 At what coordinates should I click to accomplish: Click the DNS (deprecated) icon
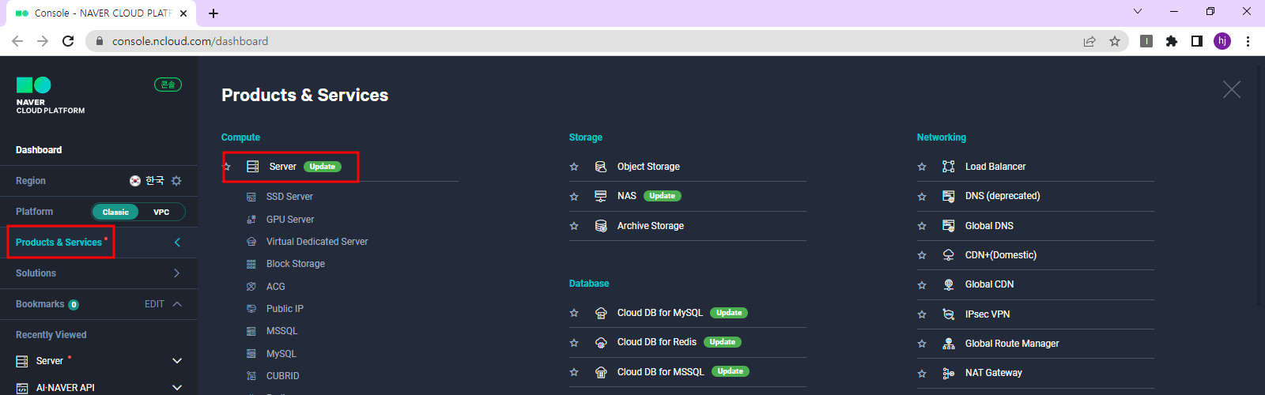(x=949, y=196)
